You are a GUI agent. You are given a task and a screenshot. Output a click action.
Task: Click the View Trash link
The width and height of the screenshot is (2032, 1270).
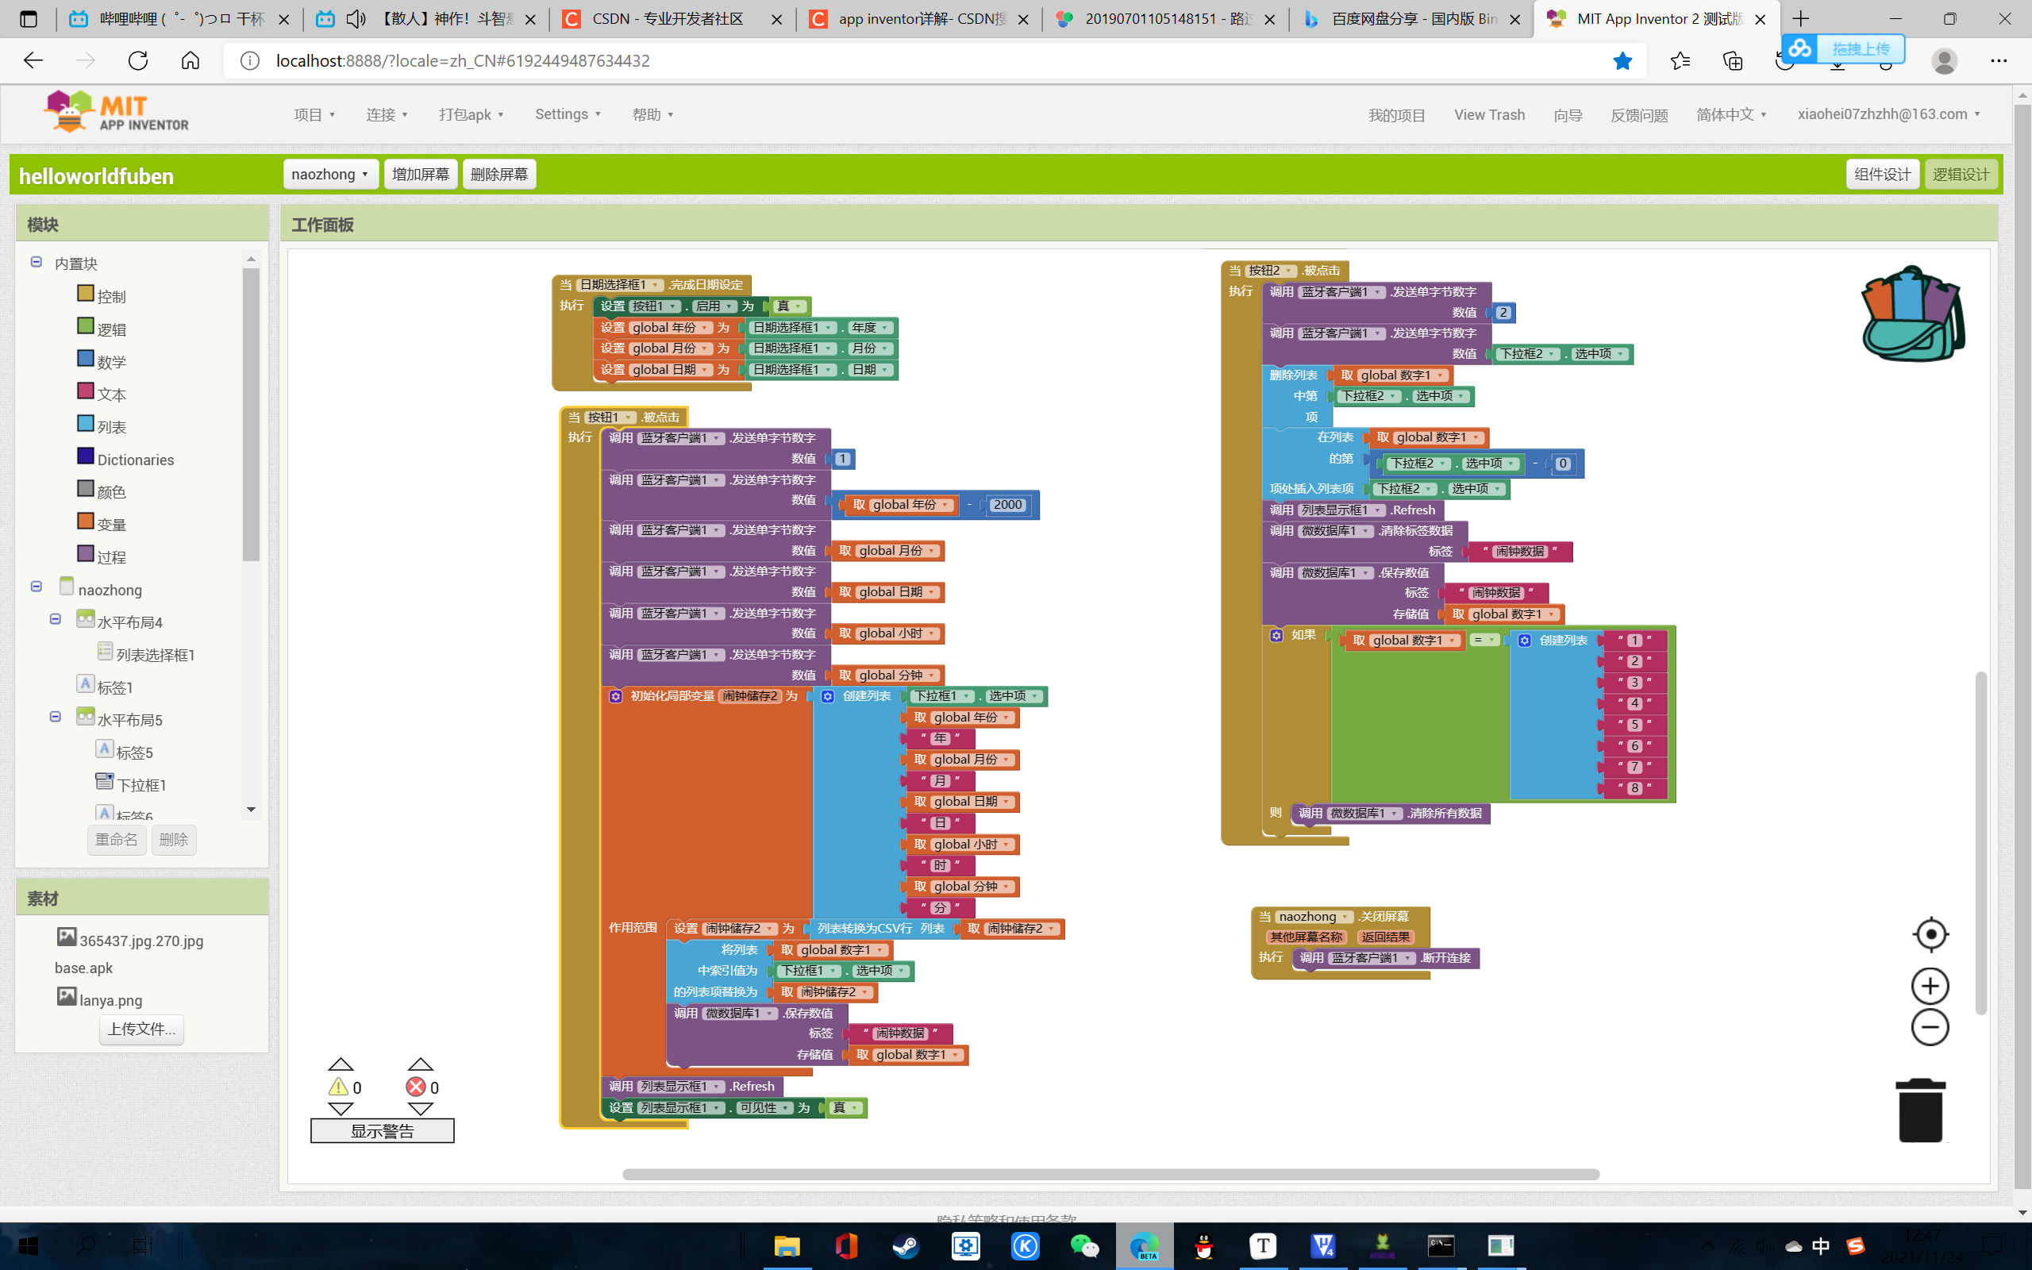point(1490,115)
